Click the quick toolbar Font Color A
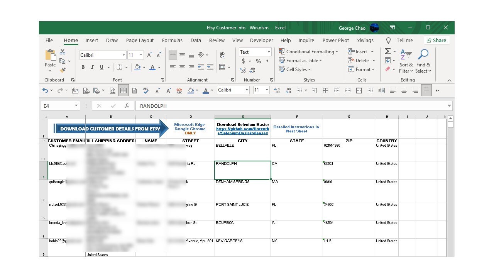The height and width of the screenshot is (278, 494). tap(206, 91)
